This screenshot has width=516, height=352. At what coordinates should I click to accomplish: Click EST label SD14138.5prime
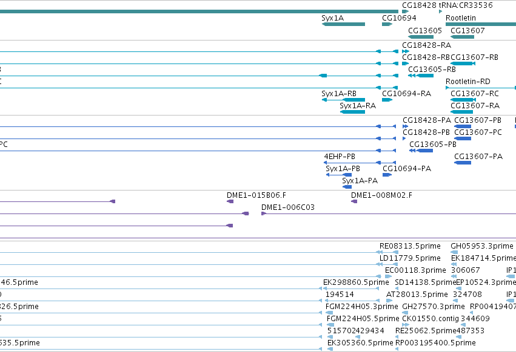pyautogui.click(x=425, y=282)
